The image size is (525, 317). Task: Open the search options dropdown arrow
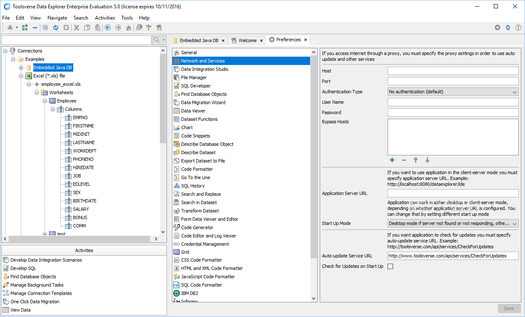point(164,40)
